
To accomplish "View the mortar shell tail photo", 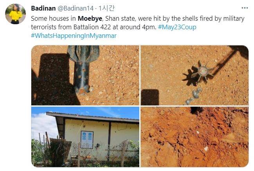I will [85, 75].
